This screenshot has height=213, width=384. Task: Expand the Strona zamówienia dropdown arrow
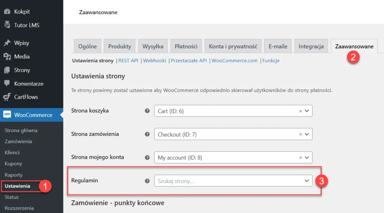[307, 134]
